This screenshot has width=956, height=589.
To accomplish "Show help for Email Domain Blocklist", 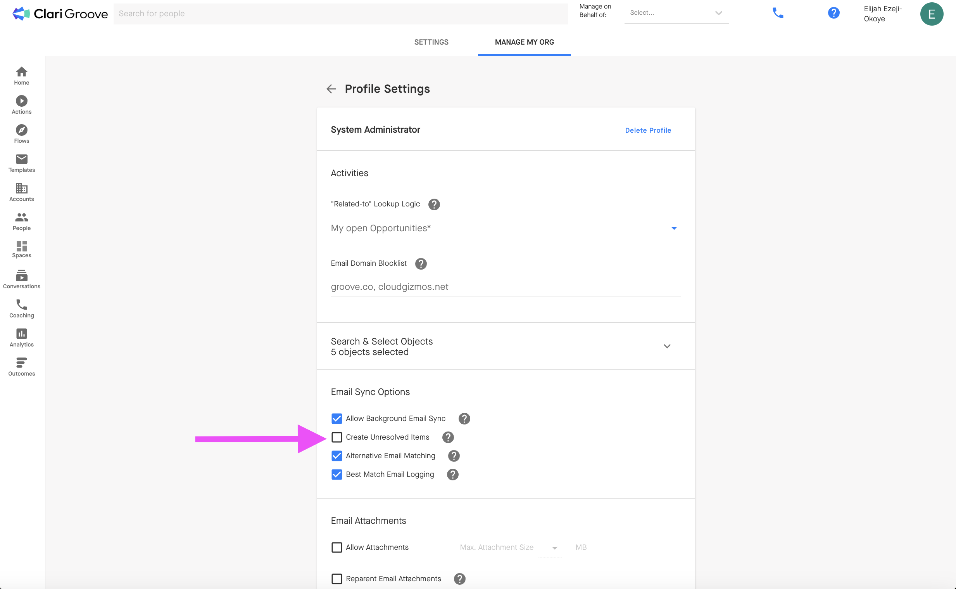I will tap(421, 264).
